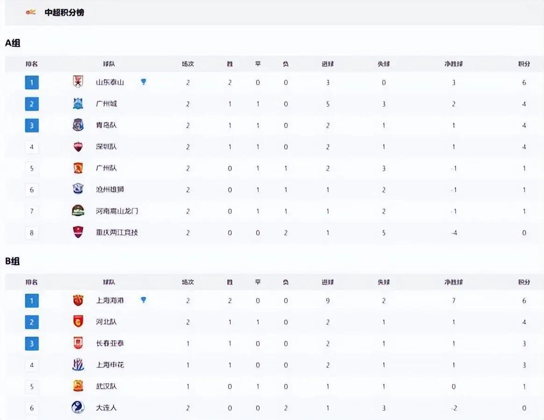Click the blue trophy icon beside 上海海港

click(x=143, y=301)
